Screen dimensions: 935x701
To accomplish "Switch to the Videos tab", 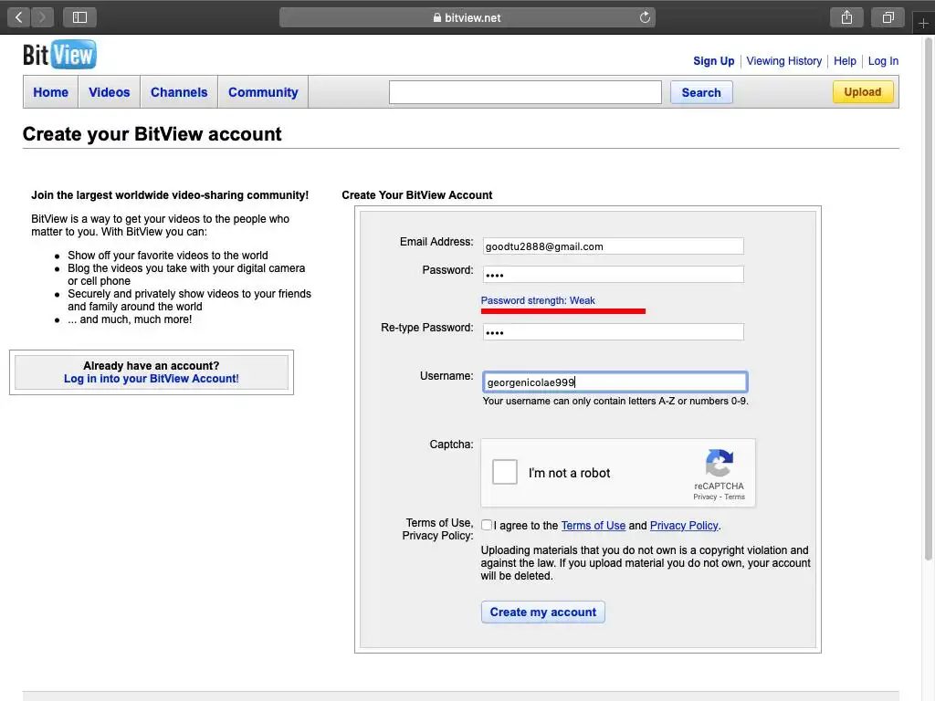I will point(110,92).
